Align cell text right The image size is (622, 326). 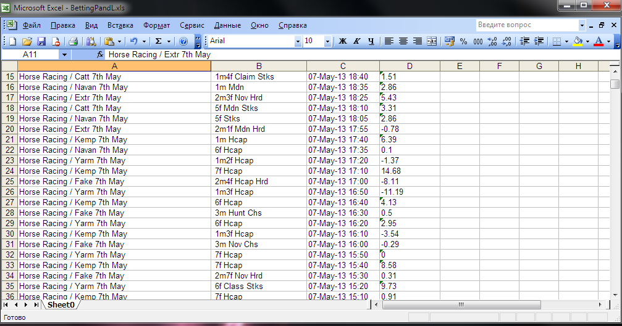tap(418, 41)
